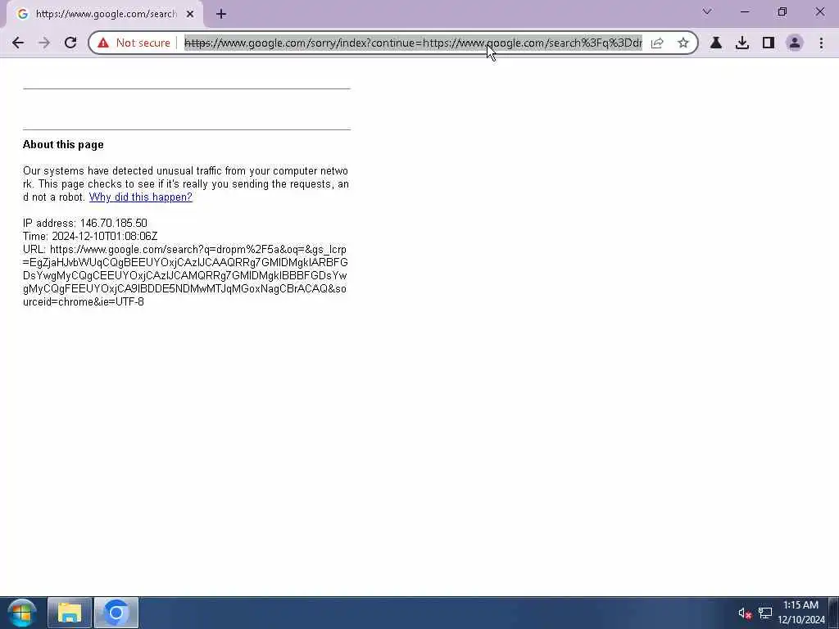Screen dimensions: 839x629
Task: Open the Windows Start menu
Action: tap(22, 613)
